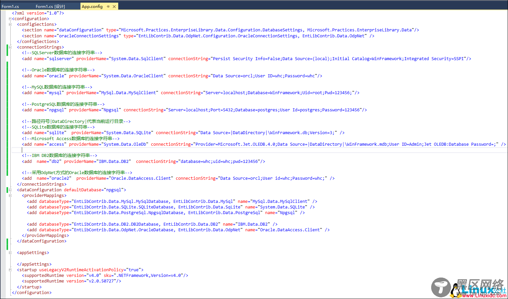This screenshot has height=299, width=508.
Task: Collapse the <providerMappings> block
Action: (10, 196)
